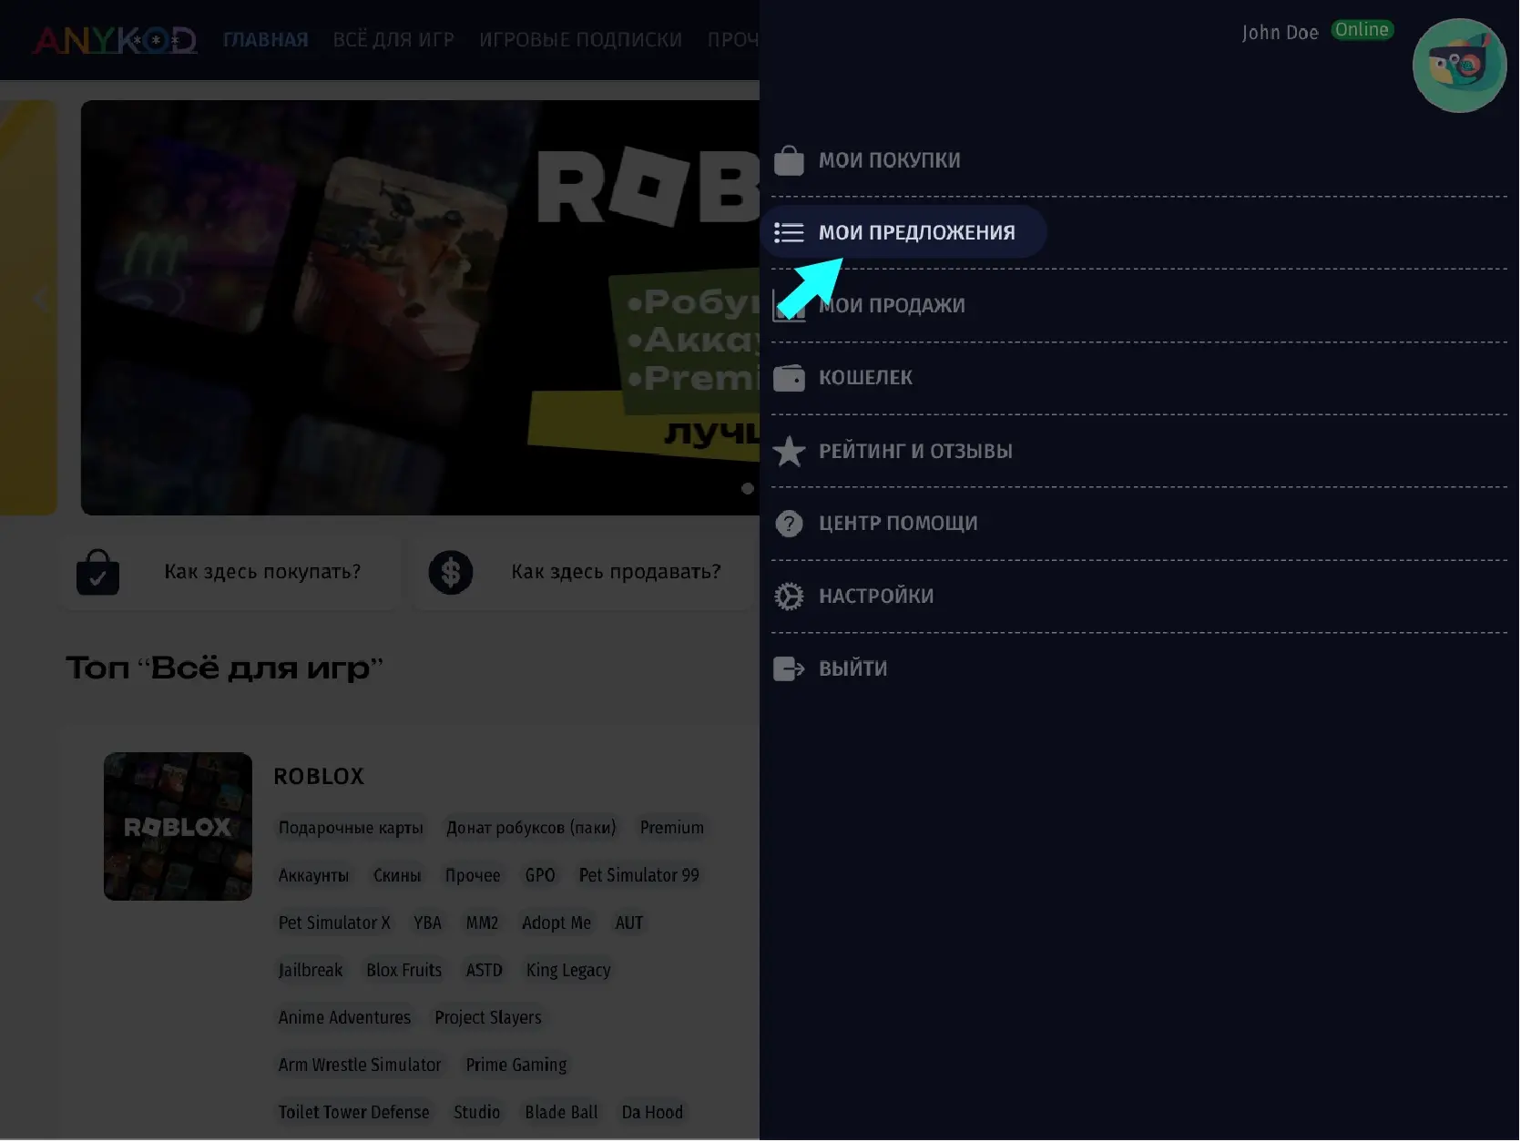Click the Roblox promo banner slide
Screen dimensions: 1521x1142
pyautogui.click(x=420, y=308)
